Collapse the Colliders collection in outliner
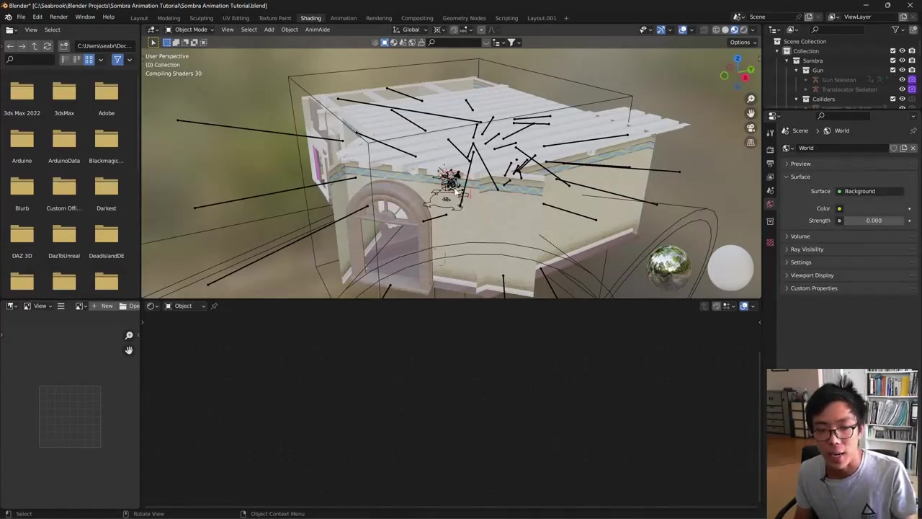 tap(796, 99)
